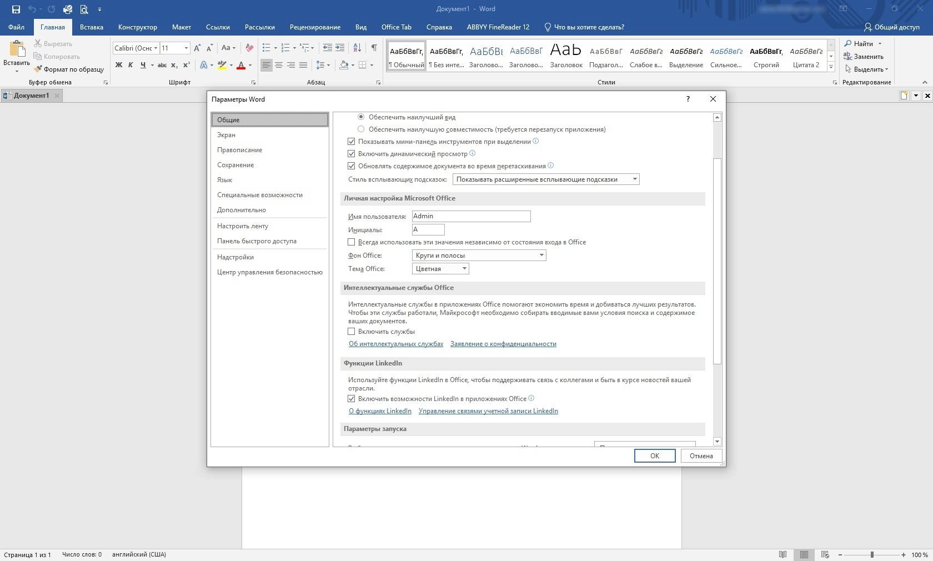Click the options dialog vertical scrollbar thumb
This screenshot has width=933, height=561.
pyautogui.click(x=717, y=261)
